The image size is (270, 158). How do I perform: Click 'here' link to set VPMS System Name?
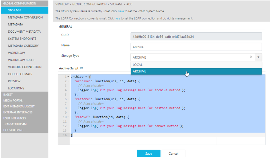(121, 11)
